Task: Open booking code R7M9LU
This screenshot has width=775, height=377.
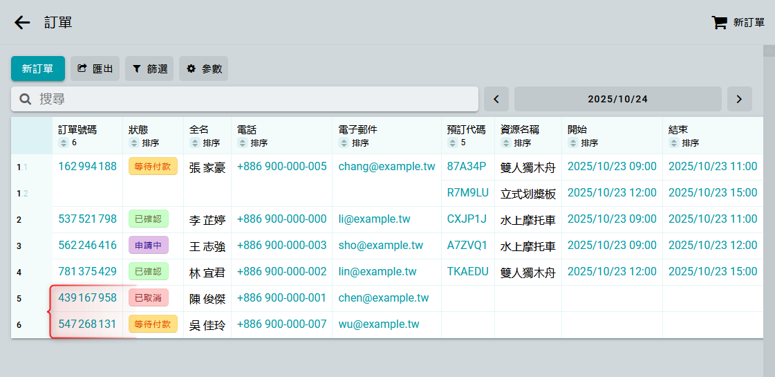Action: (x=467, y=193)
